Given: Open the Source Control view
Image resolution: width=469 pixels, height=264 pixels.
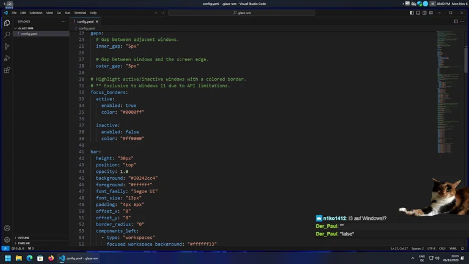Looking at the screenshot, I should (7, 46).
